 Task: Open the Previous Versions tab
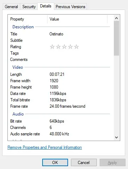pos(71,7)
